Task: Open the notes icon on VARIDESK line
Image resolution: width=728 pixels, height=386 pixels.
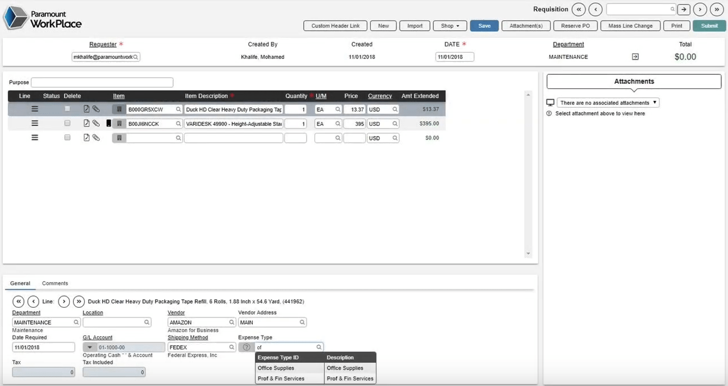Action: click(x=86, y=123)
